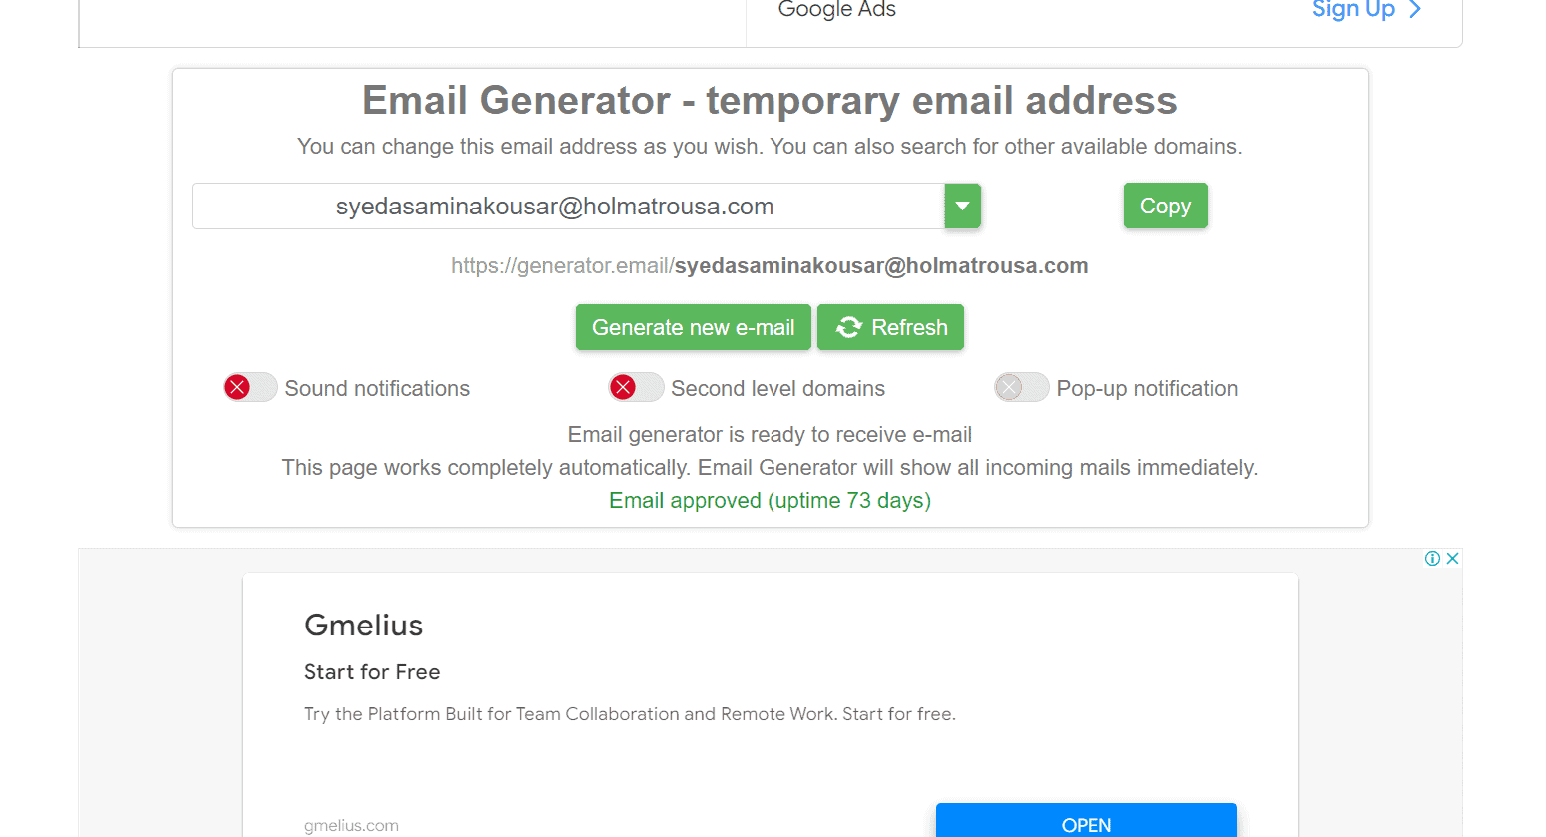Image resolution: width=1546 pixels, height=837 pixels.
Task: Click the Gmelius heading in the ad
Action: [x=363, y=626]
